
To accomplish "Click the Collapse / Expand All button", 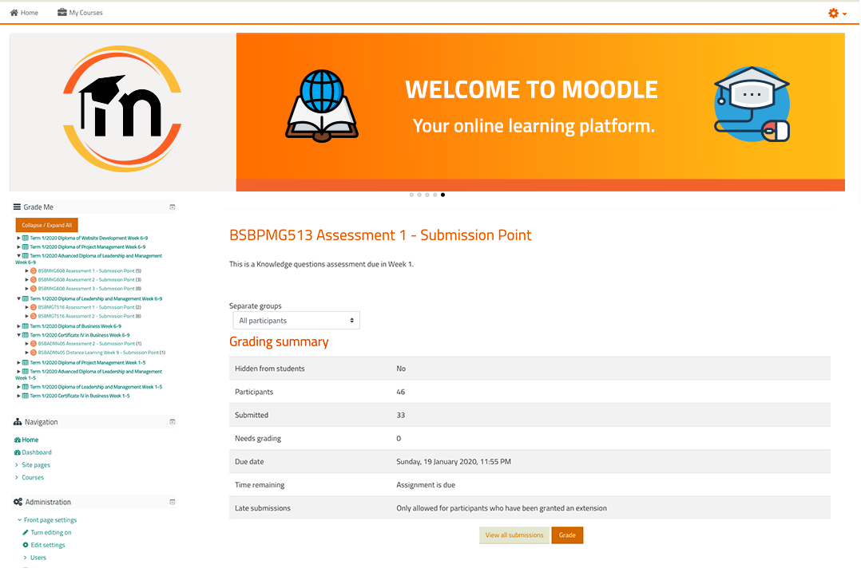I will coord(46,225).
